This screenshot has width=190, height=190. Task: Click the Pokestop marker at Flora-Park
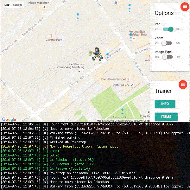click(x=122, y=111)
